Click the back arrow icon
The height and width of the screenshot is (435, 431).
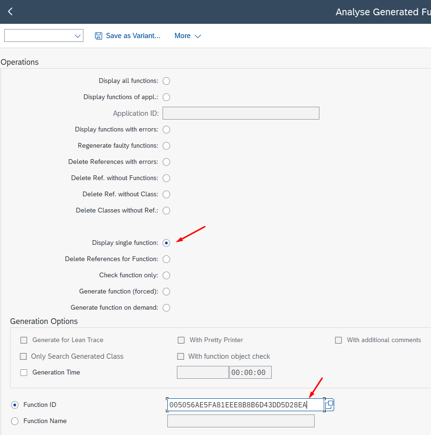pyautogui.click(x=10, y=12)
